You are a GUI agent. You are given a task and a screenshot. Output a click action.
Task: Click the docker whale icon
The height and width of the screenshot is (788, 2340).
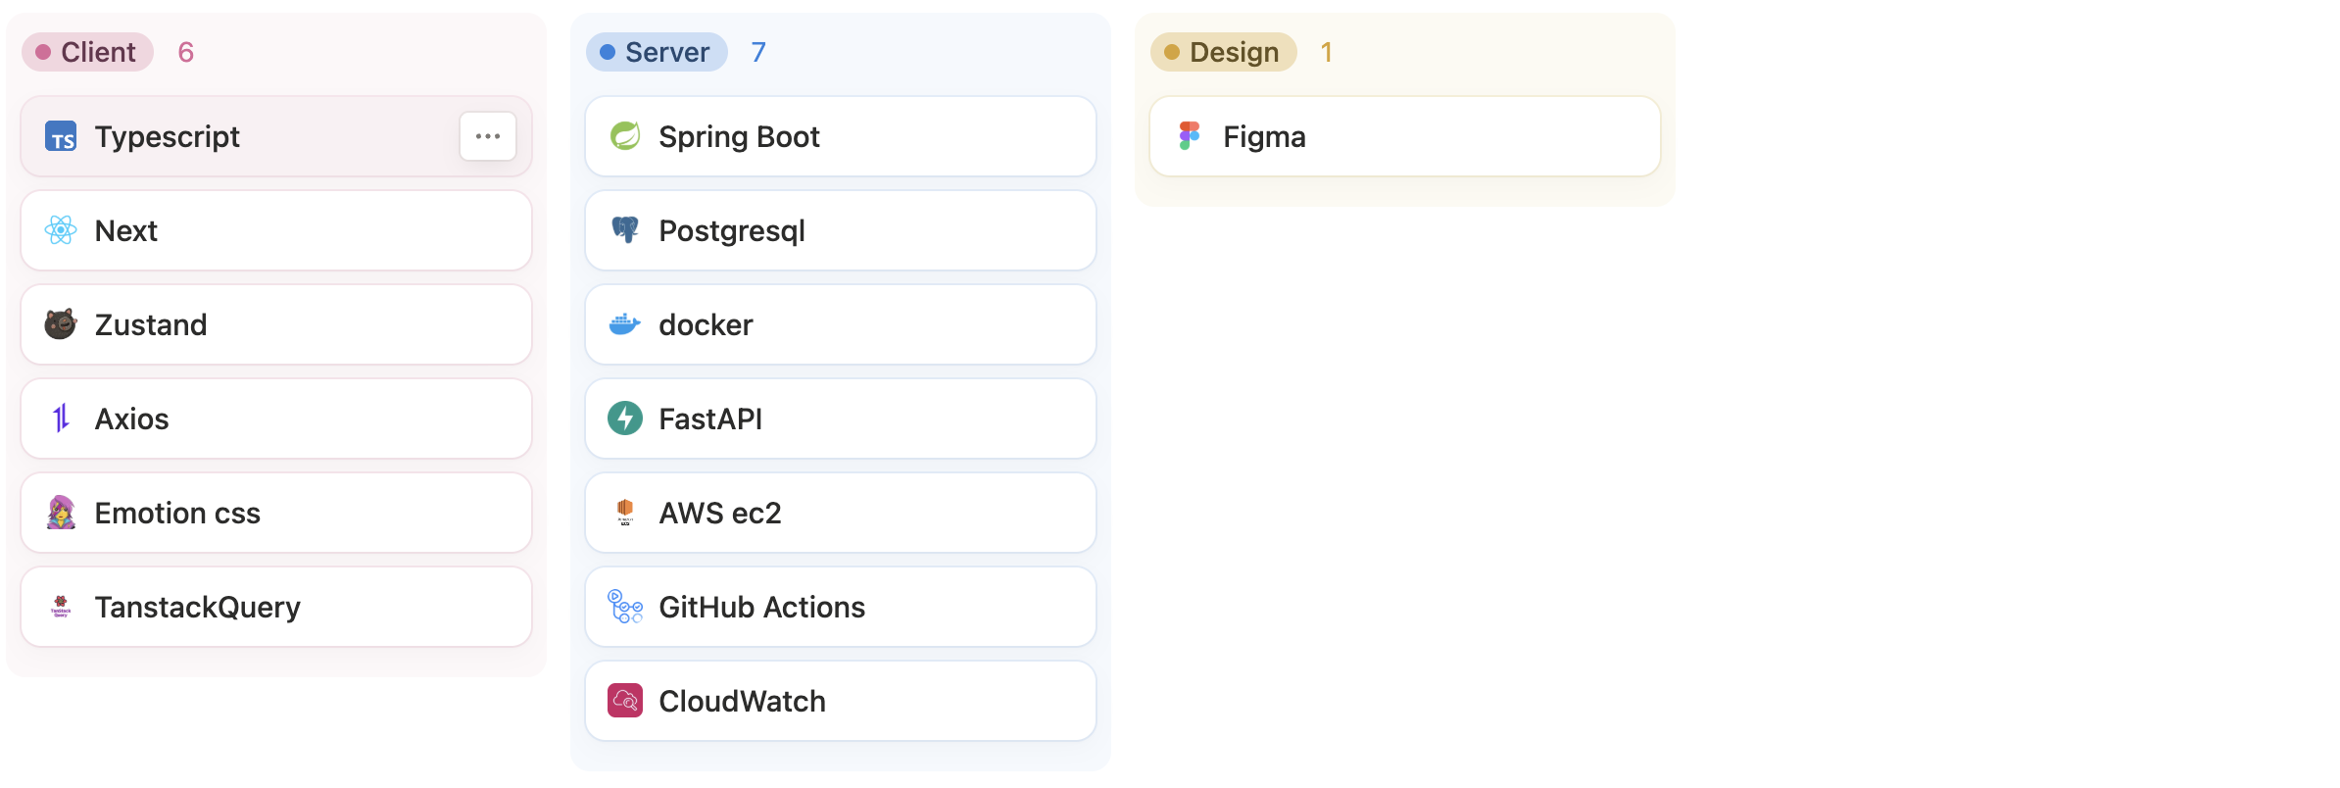pos(625,324)
